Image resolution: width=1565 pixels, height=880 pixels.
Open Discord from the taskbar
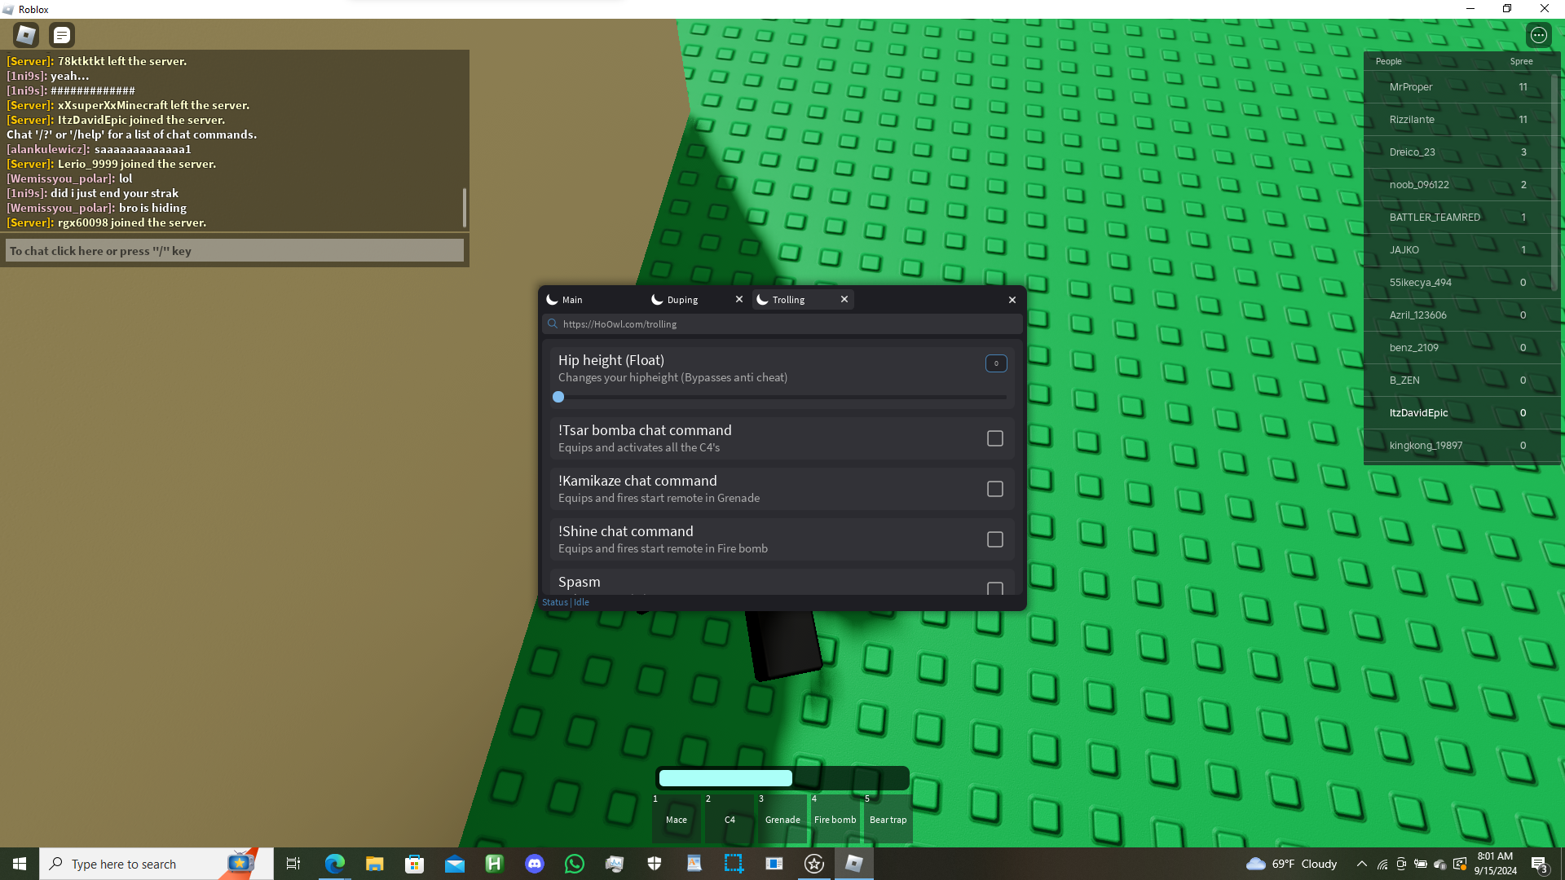tap(535, 864)
